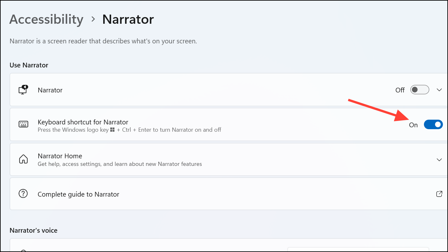Click the 'Get help, access settings' description
448x252 pixels.
(120, 164)
